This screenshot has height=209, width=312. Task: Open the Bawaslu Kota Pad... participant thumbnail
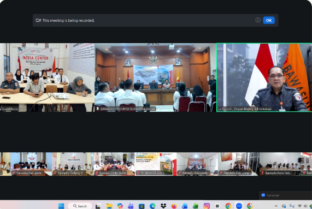pos(280,164)
